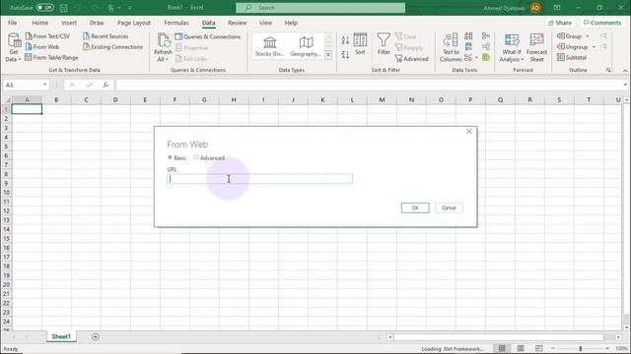Select column D header
Viewport: 631px width, 354px height.
point(115,99)
